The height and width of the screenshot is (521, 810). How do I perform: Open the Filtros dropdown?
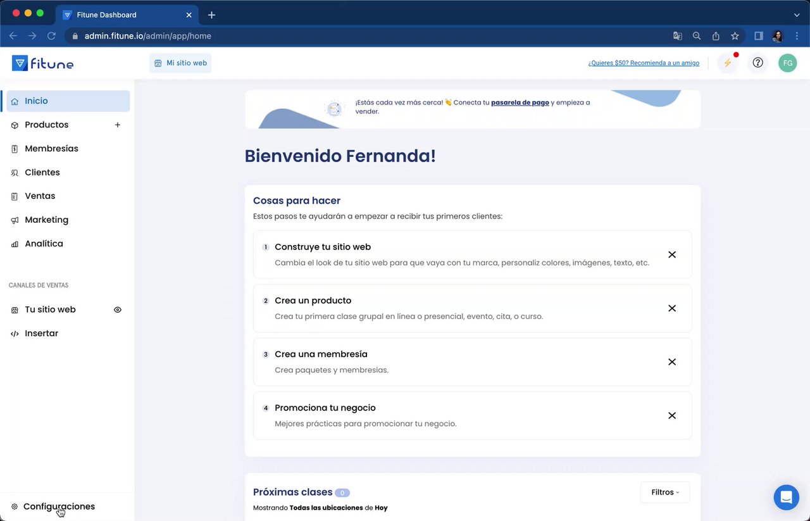[665, 493]
